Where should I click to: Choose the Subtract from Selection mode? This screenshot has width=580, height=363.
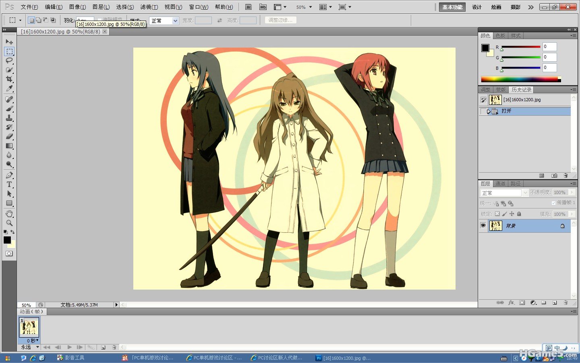click(x=46, y=20)
